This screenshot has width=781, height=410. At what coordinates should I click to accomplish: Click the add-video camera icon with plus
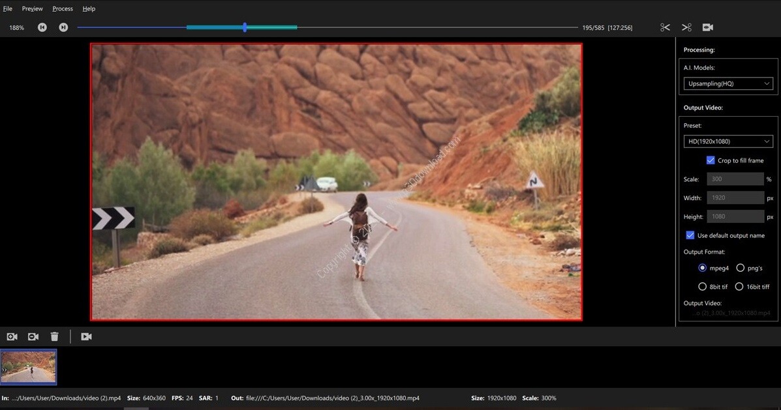[12, 337]
